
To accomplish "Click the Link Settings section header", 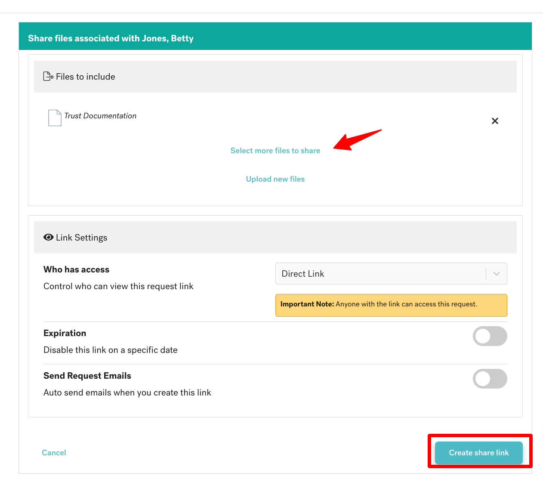I will point(275,238).
